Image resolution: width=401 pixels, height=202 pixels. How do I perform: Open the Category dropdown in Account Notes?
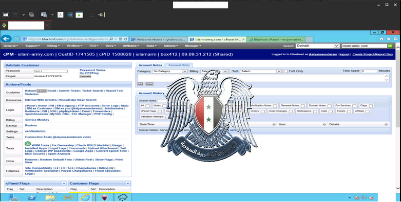pyautogui.click(x=169, y=71)
